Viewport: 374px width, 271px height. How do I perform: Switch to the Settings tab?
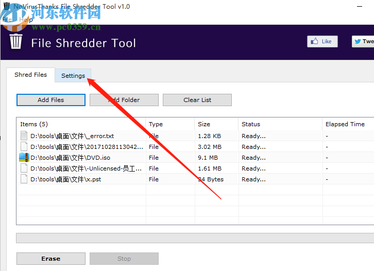coord(73,76)
